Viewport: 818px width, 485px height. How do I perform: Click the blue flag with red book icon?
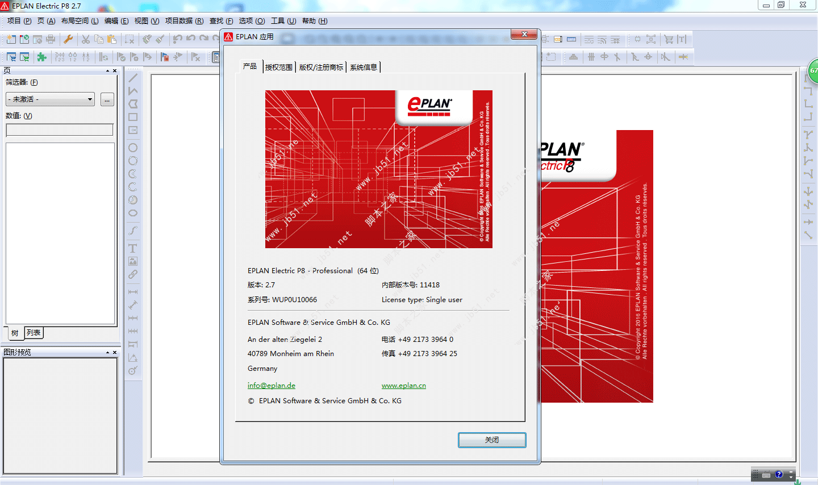[165, 57]
